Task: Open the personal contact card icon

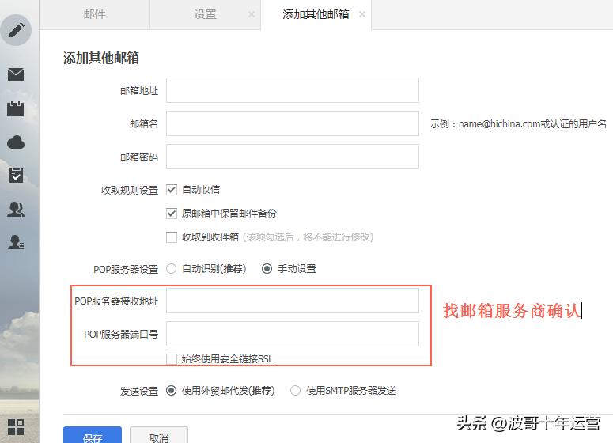Action: coord(16,242)
